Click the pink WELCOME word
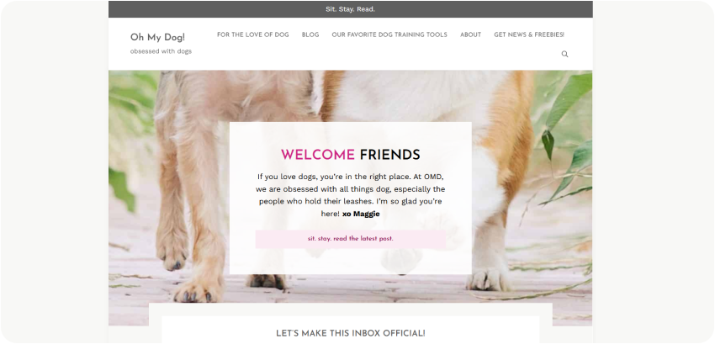The width and height of the screenshot is (715, 344). coord(318,155)
